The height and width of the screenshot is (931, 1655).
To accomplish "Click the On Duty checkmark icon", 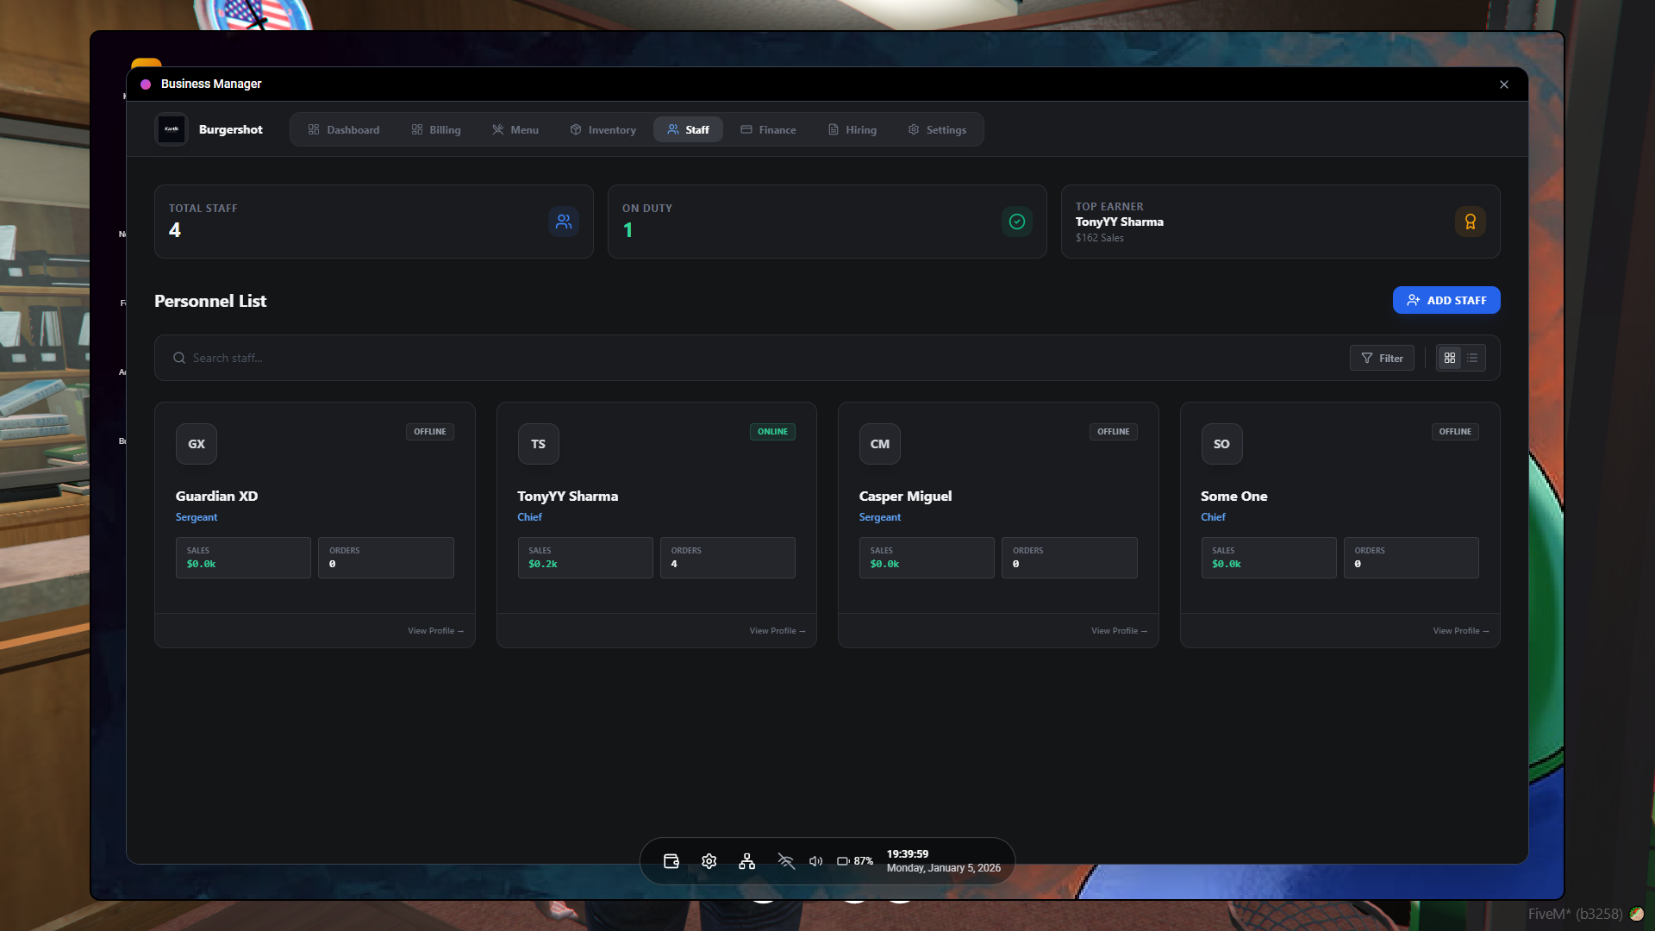I will tap(1017, 222).
